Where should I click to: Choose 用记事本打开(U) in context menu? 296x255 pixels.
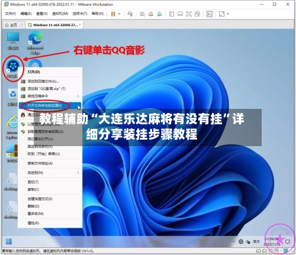tap(50, 139)
